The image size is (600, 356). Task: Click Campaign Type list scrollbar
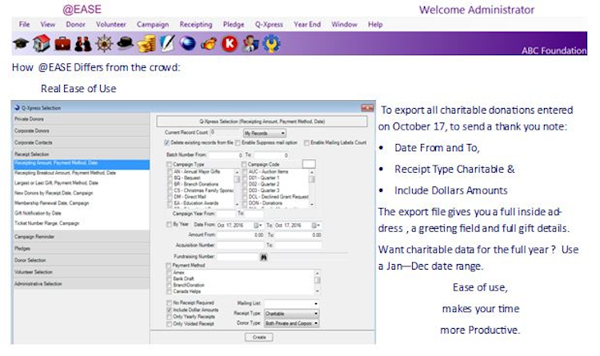coord(237,188)
